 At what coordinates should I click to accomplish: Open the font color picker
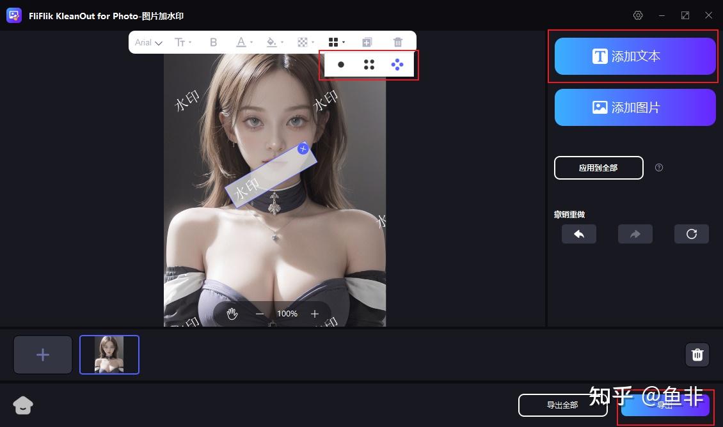tap(244, 42)
